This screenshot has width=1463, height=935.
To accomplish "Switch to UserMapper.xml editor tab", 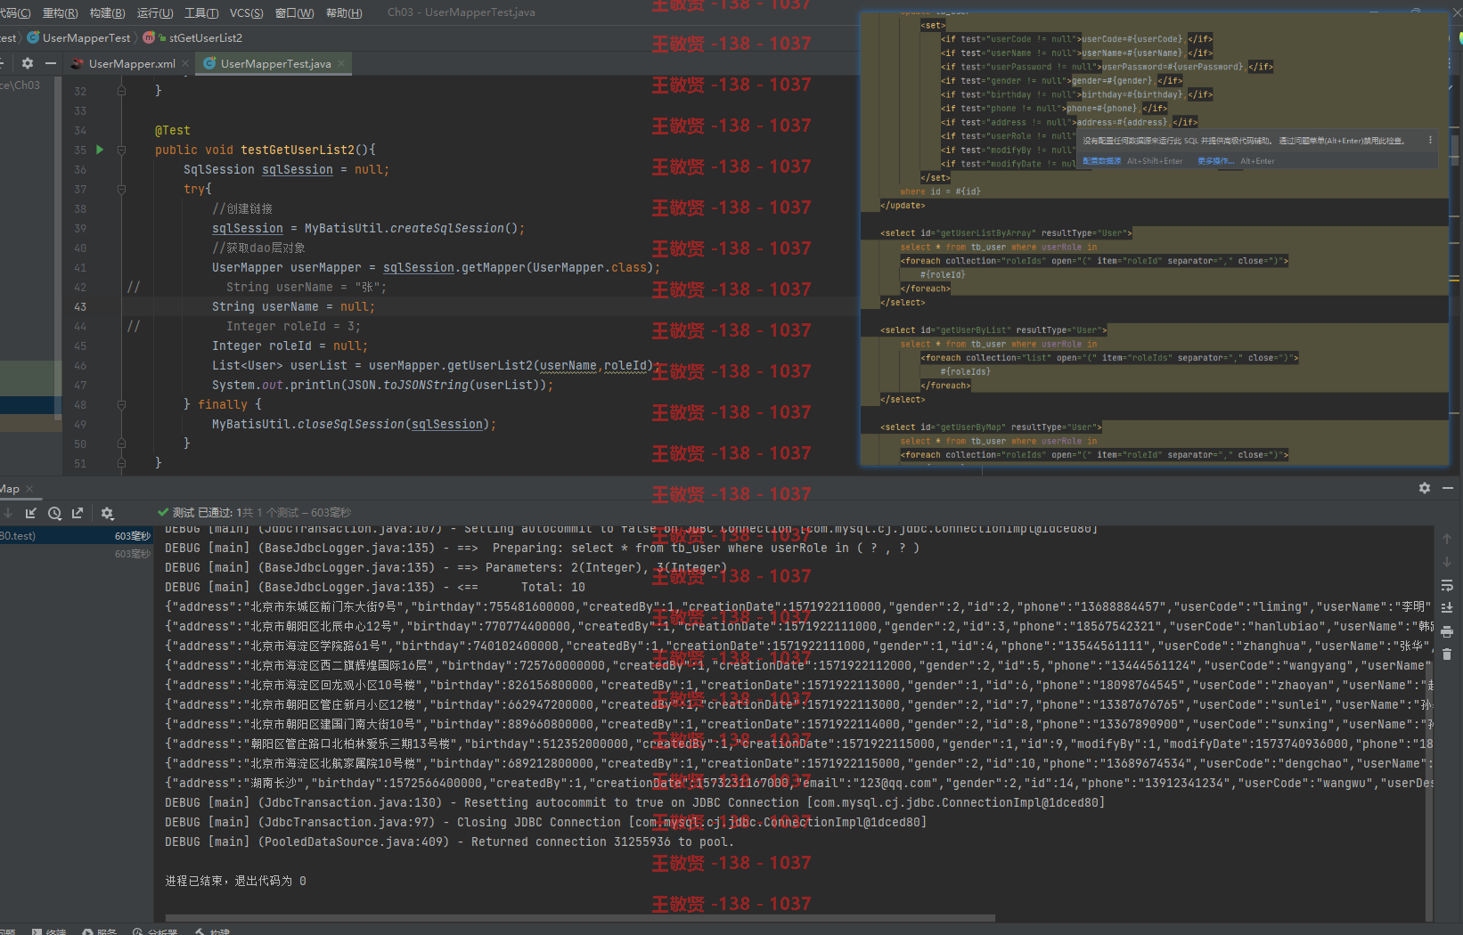I will tap(131, 63).
